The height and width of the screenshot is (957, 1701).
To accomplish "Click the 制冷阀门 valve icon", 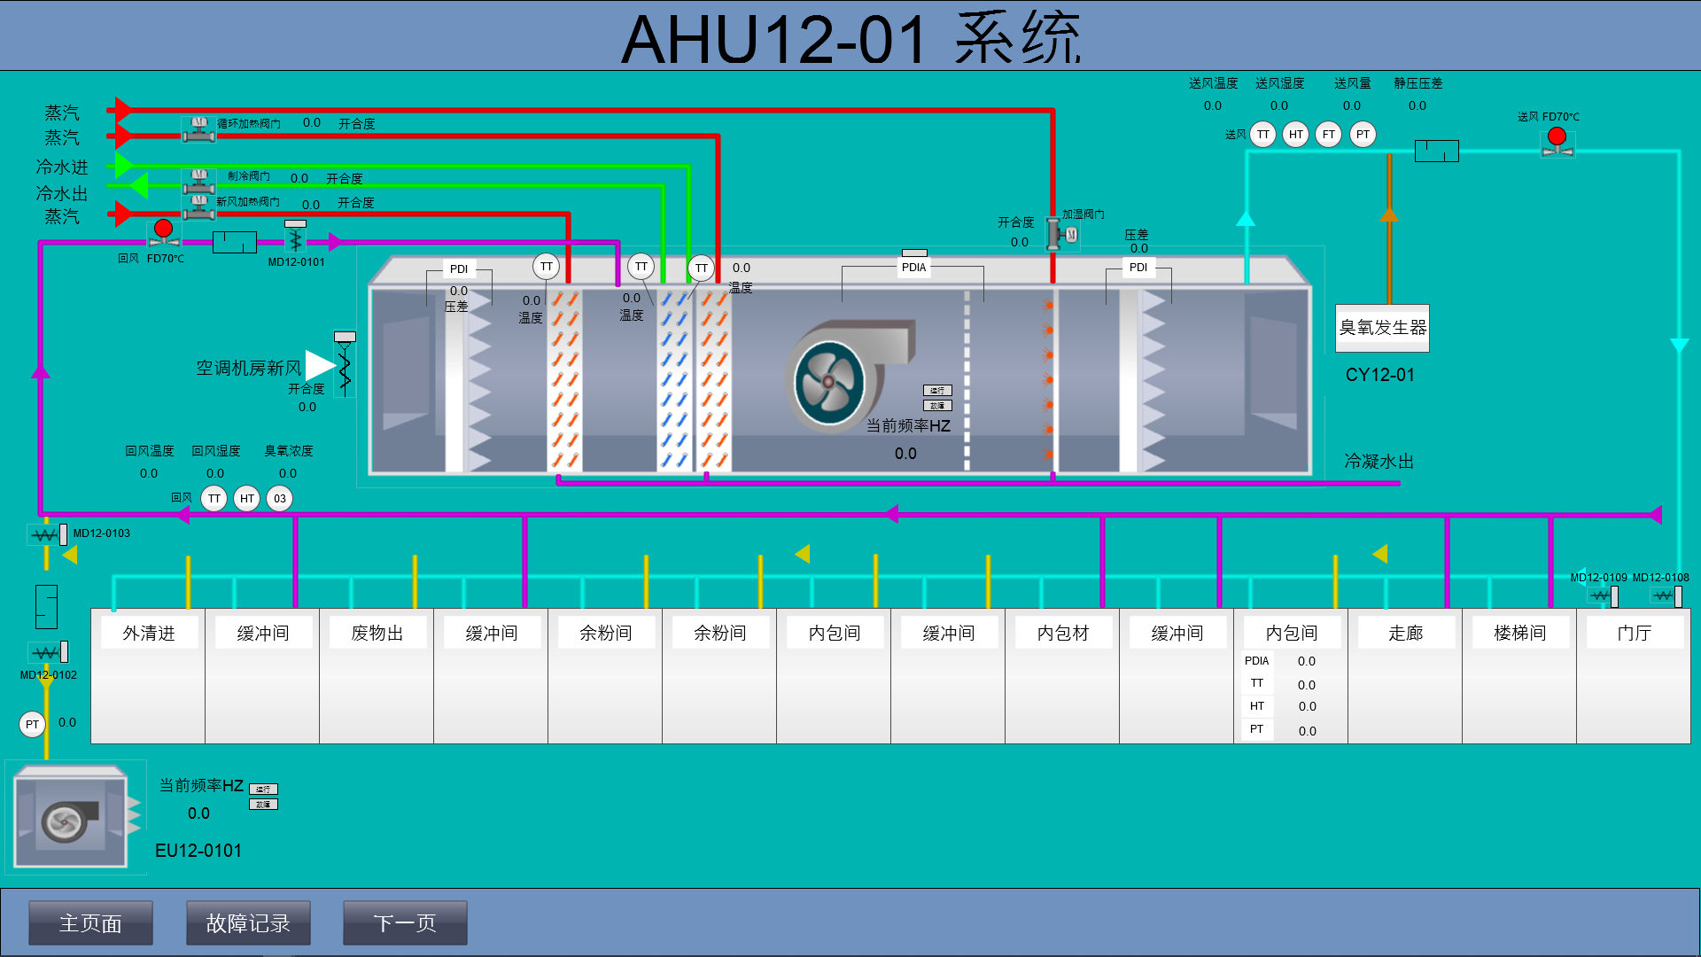I will click(x=198, y=181).
